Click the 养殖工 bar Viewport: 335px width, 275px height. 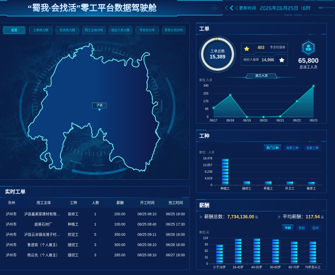pyautogui.click(x=268, y=183)
